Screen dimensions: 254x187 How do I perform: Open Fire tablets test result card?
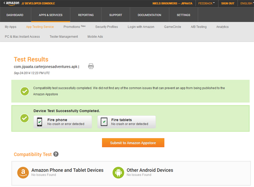pyautogui.click(x=127, y=122)
